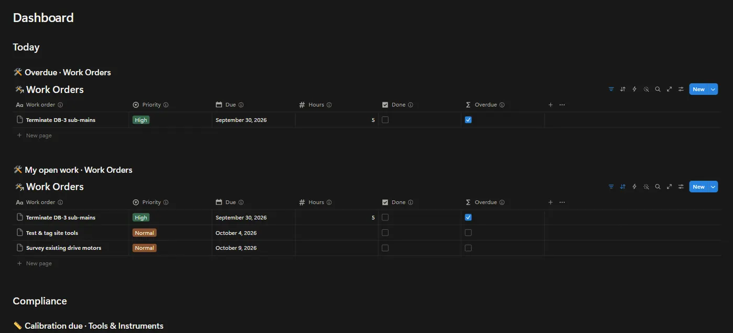
Task: Check Done for Survey existing drive motors
Action: [x=385, y=248]
